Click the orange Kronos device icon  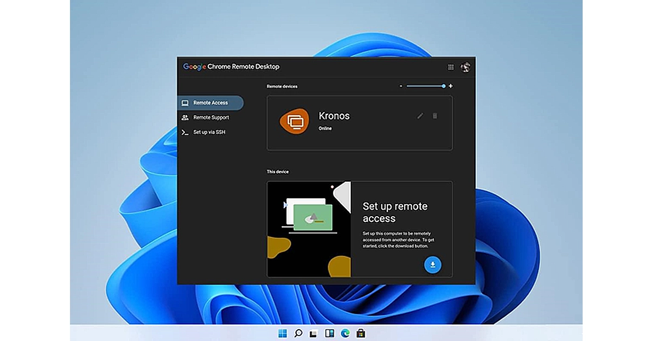pos(296,122)
